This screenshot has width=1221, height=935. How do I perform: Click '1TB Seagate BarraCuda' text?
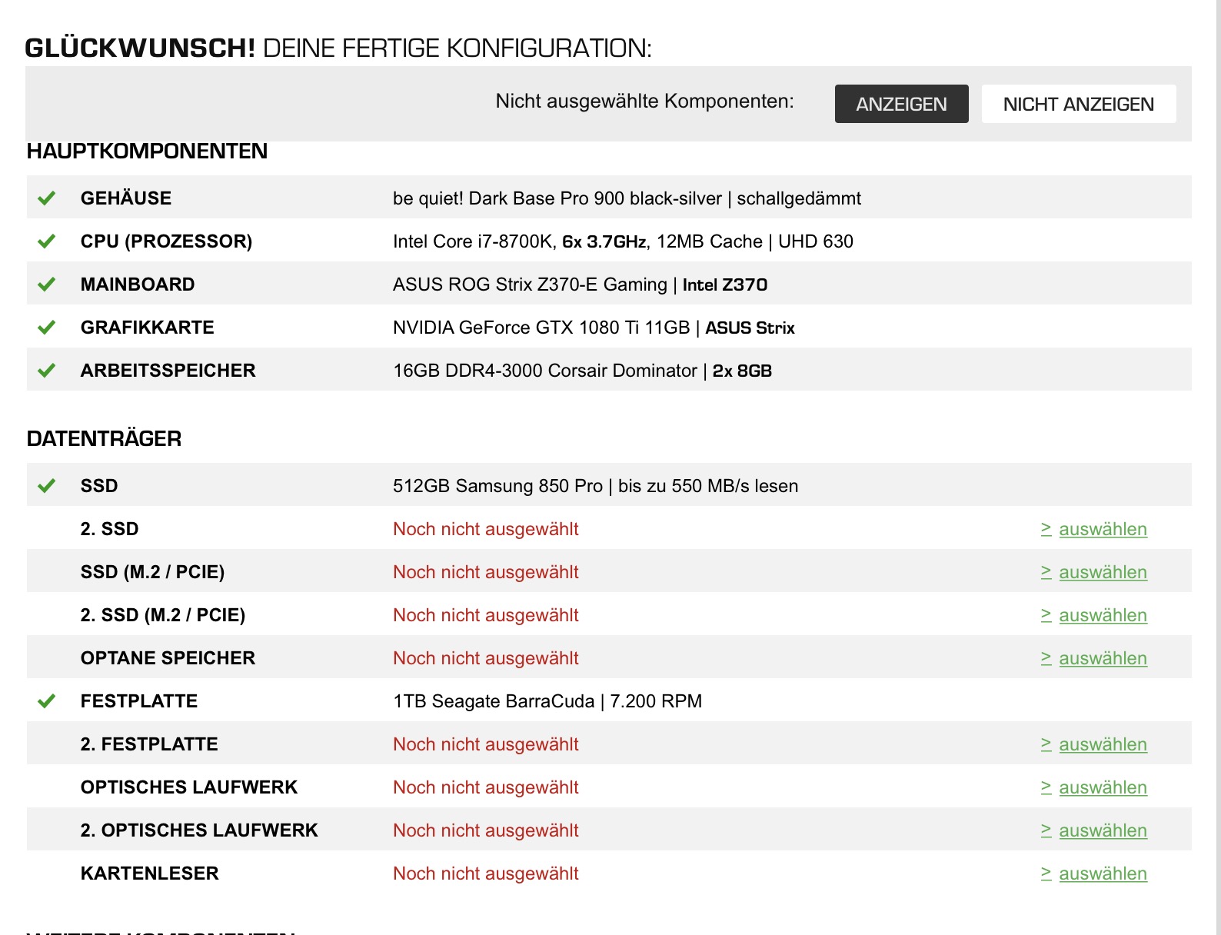tap(494, 701)
